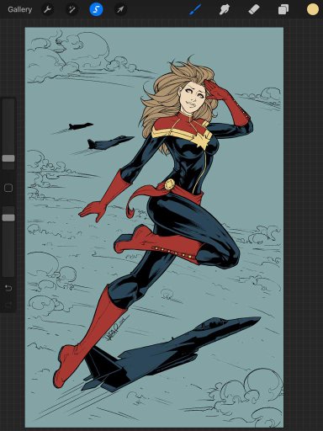This screenshot has height=431, width=323.
Task: Click the brush size slider handle
Action: 8,158
